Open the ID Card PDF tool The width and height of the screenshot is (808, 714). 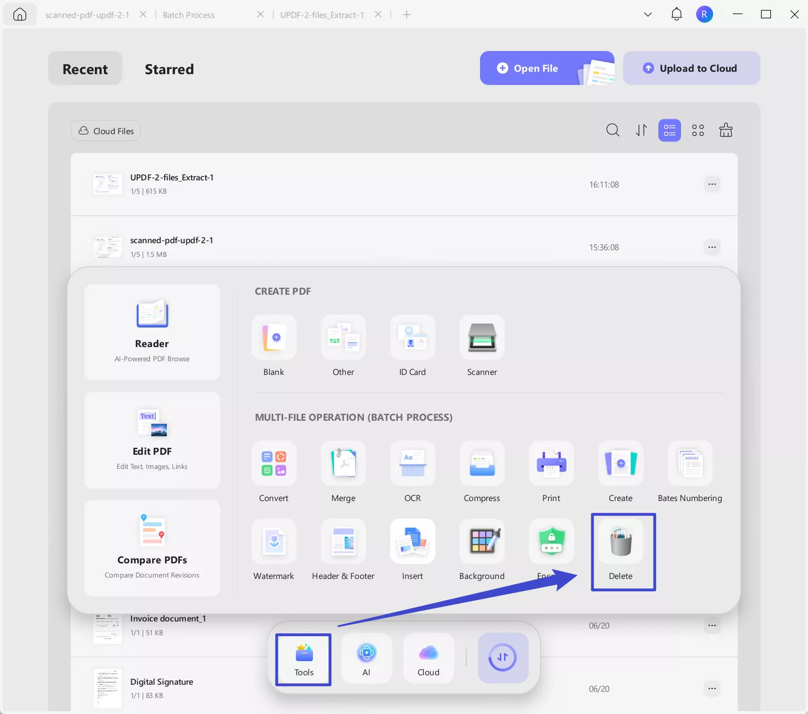click(412, 337)
